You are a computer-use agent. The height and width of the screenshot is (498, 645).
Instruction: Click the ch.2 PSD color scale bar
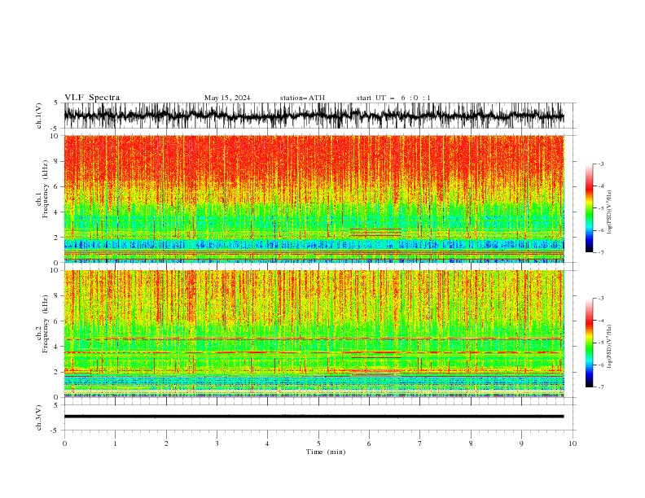(x=589, y=343)
